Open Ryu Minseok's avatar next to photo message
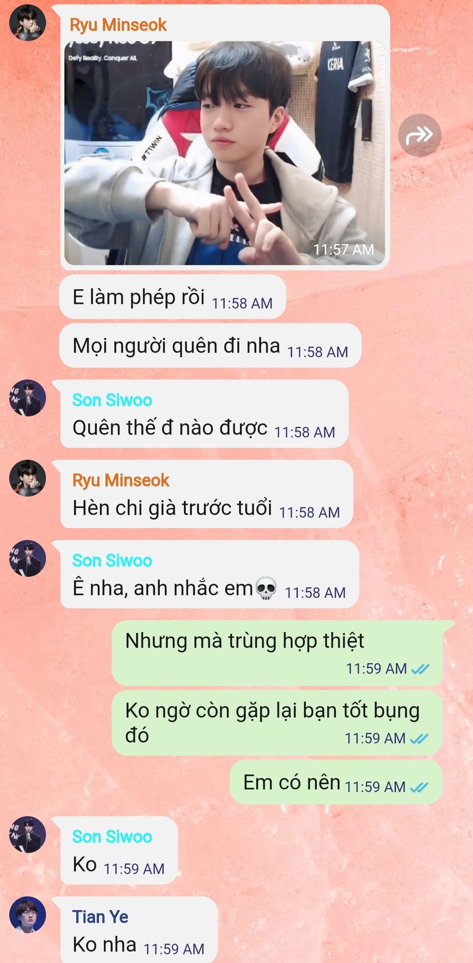The height and width of the screenshot is (963, 473). (28, 23)
